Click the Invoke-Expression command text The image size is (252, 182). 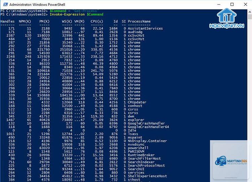(67, 14)
